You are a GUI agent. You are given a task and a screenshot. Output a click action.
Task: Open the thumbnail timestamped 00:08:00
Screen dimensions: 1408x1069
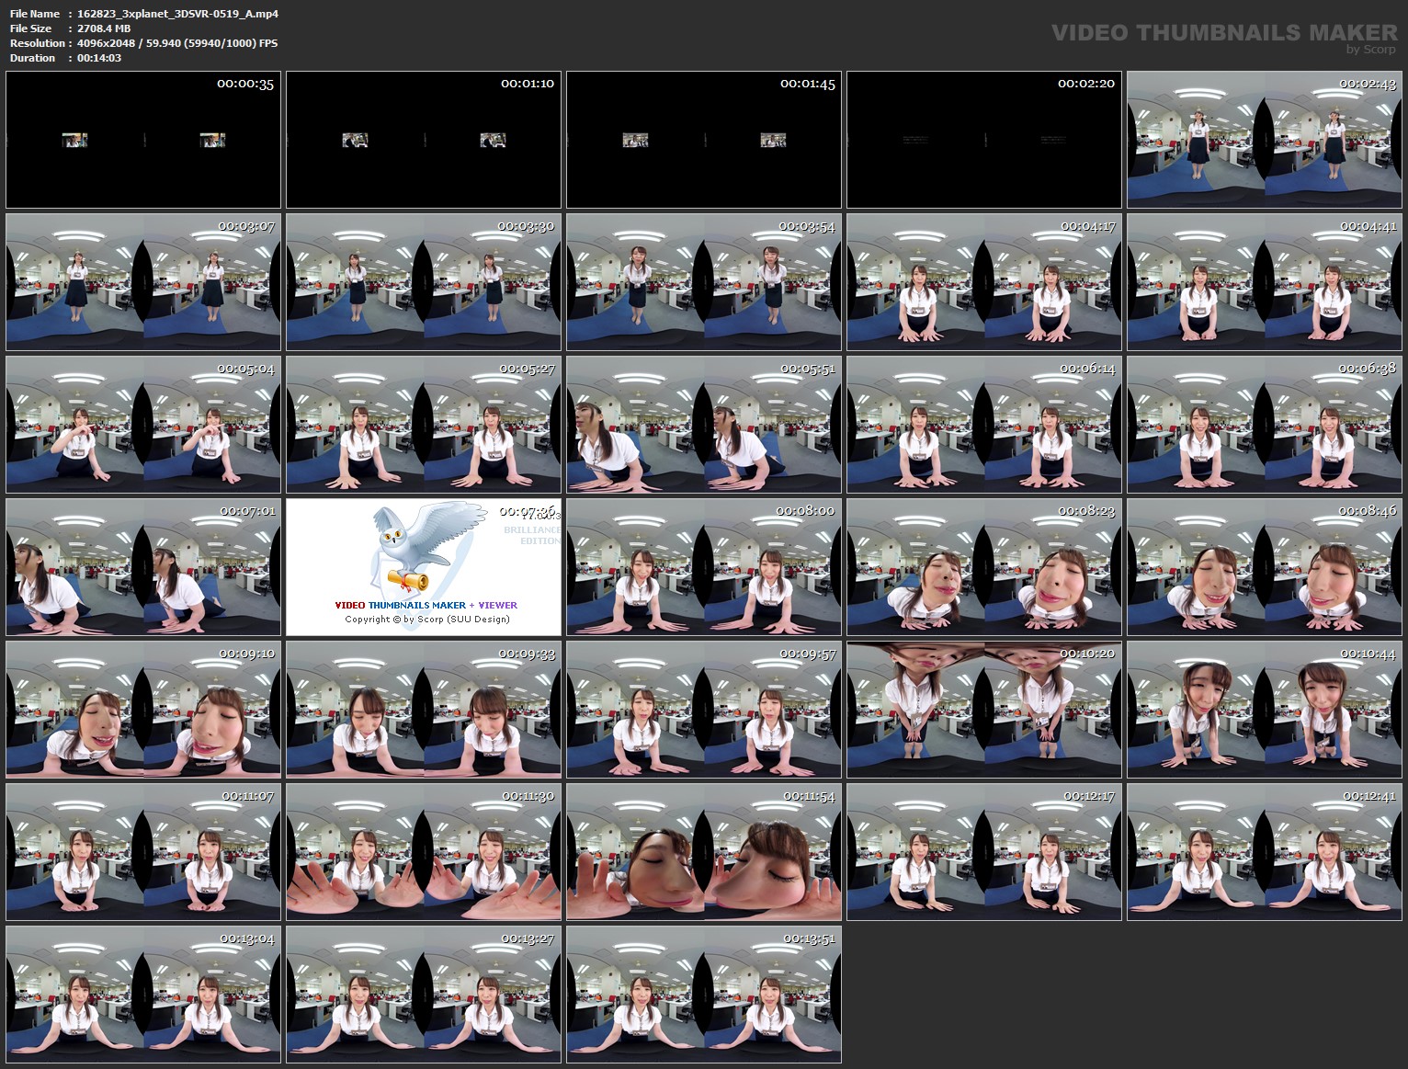[x=703, y=567]
